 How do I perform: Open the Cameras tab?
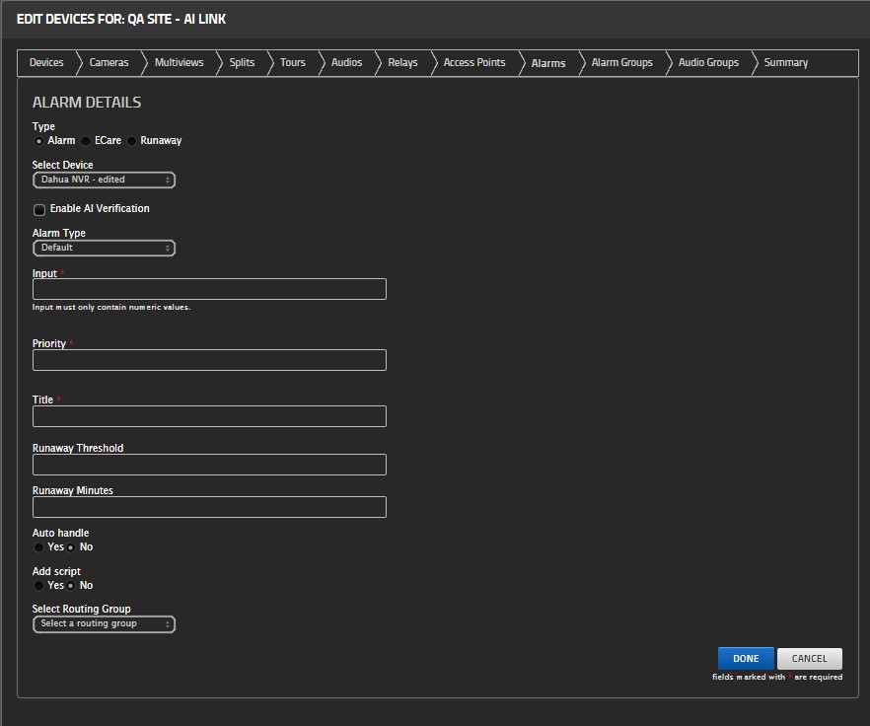tap(109, 62)
